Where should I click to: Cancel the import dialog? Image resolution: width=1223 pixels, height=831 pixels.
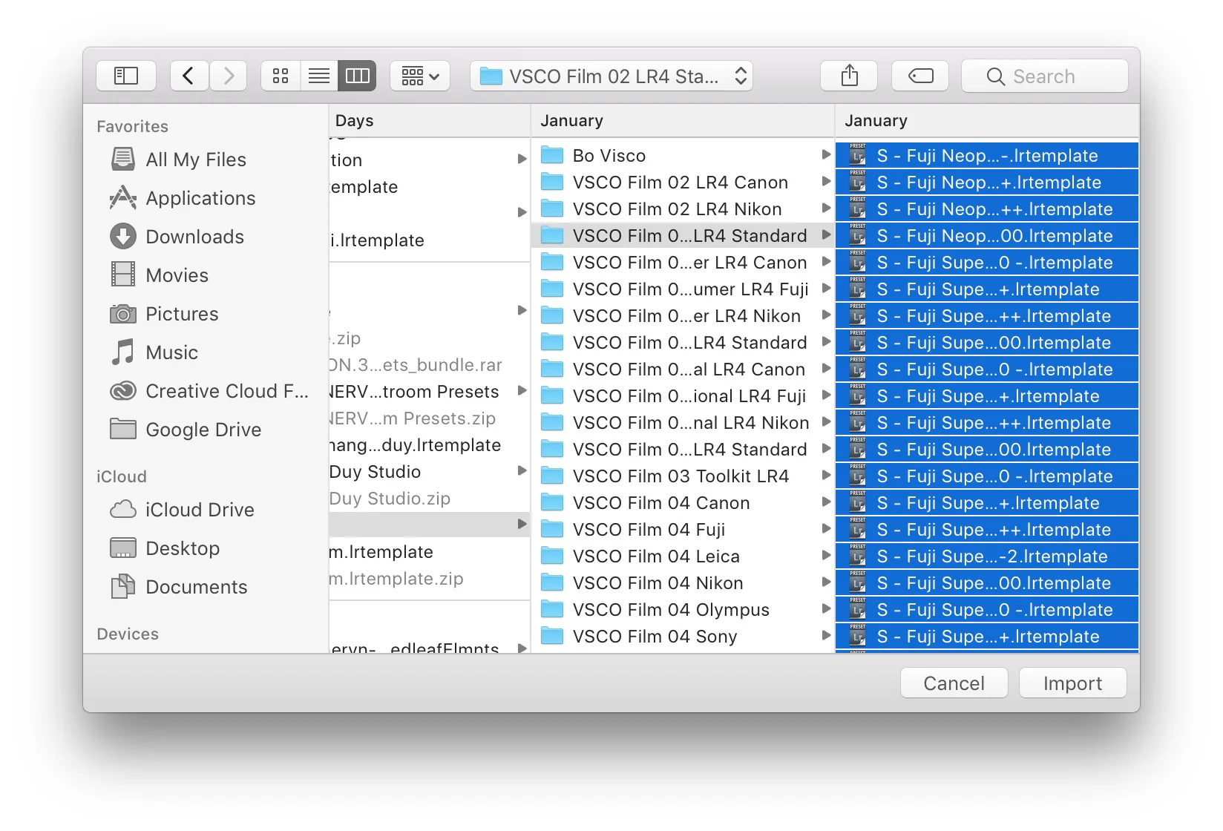coord(954,683)
